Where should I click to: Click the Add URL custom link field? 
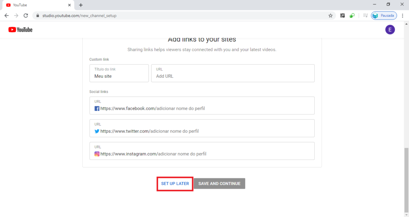tap(232, 76)
